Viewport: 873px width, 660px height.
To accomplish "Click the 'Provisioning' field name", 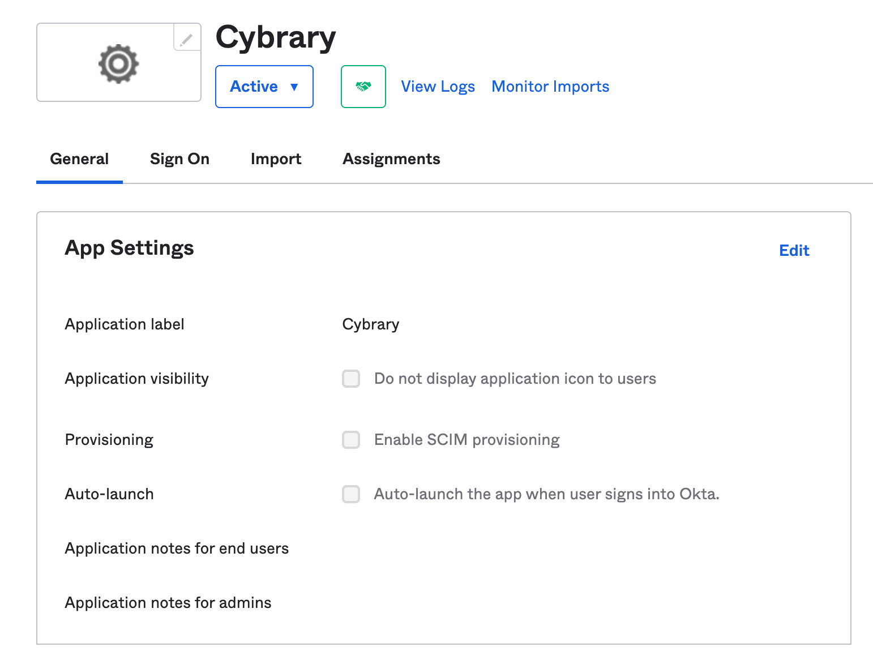I will click(109, 440).
